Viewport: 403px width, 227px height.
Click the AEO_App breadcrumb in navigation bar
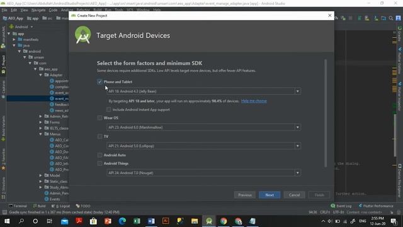(x=13, y=18)
